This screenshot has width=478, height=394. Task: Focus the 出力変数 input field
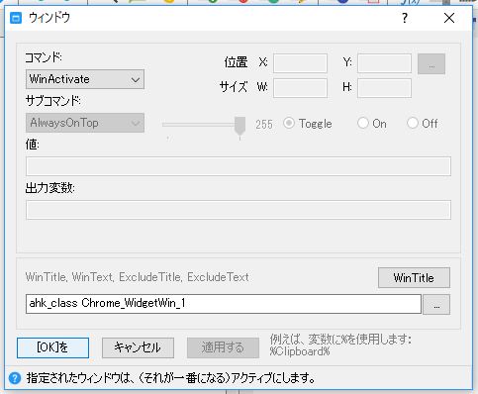coord(239,210)
